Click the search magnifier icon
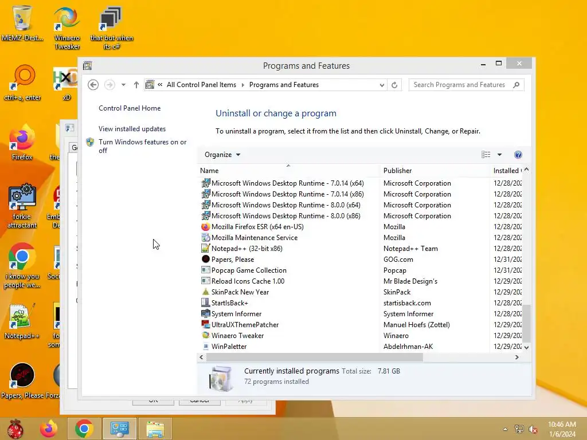Viewport: 587px width, 440px height. point(516,85)
